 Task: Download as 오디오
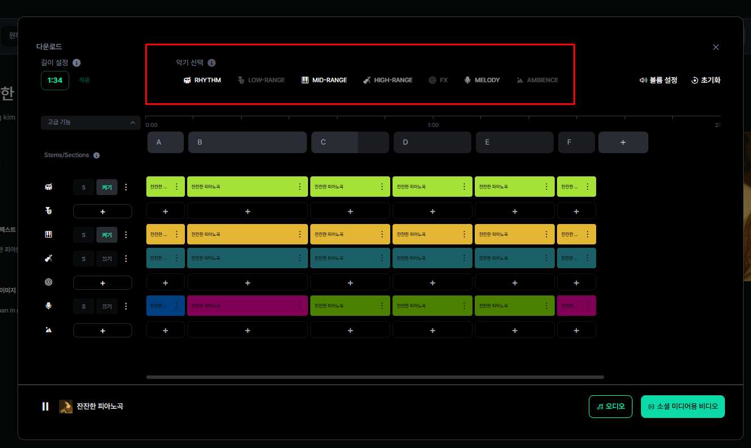coord(610,407)
